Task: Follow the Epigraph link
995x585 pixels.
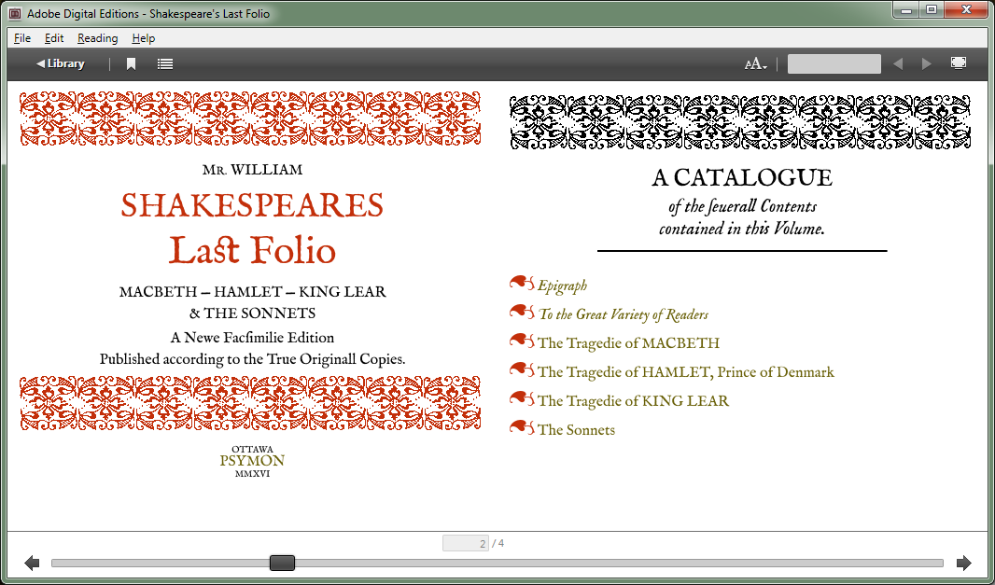Action: coord(562,286)
